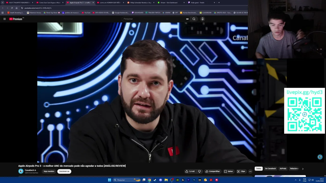
Task: Open Discord from the taskbar
Action: 160,180
